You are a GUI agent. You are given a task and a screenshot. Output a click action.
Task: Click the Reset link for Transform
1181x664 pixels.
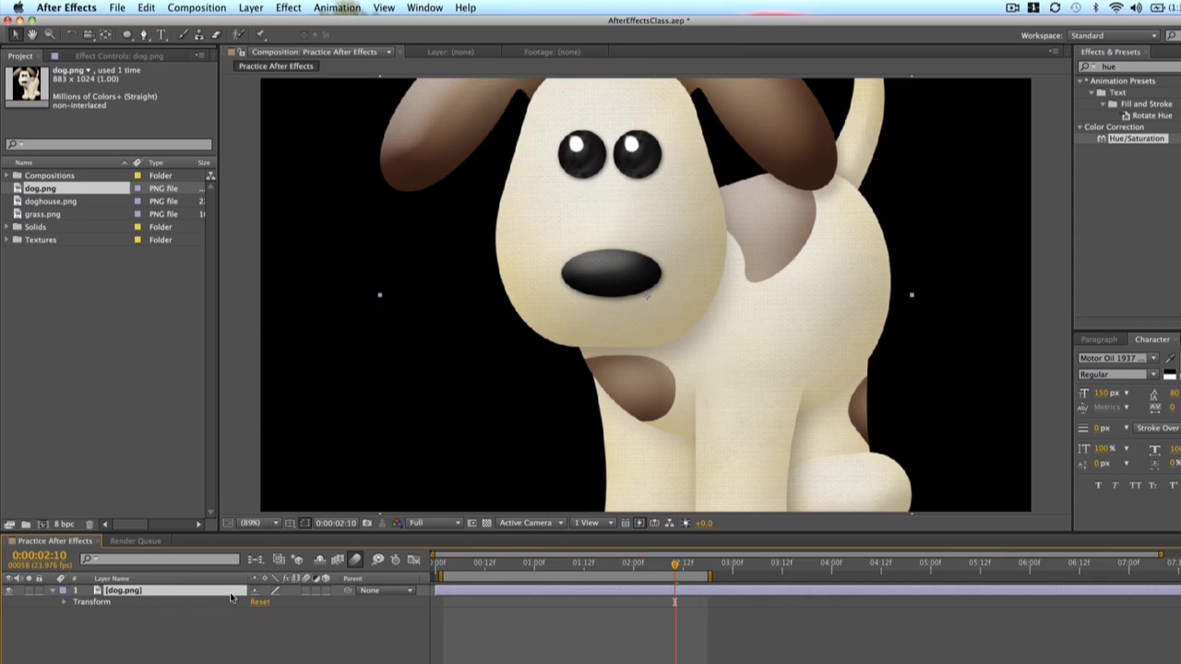coord(259,601)
